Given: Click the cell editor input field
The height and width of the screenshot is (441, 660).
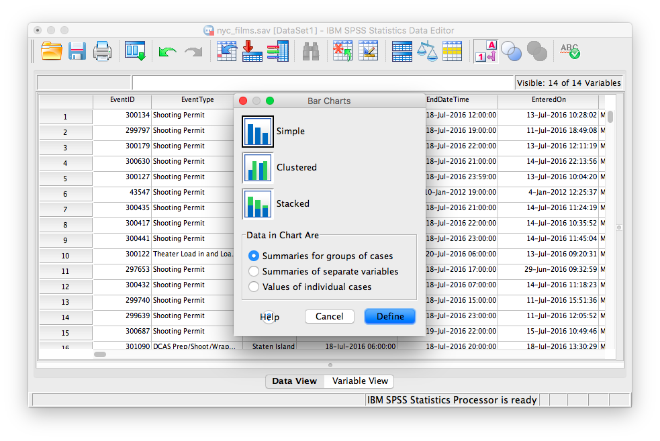Looking at the screenshot, I should [323, 83].
